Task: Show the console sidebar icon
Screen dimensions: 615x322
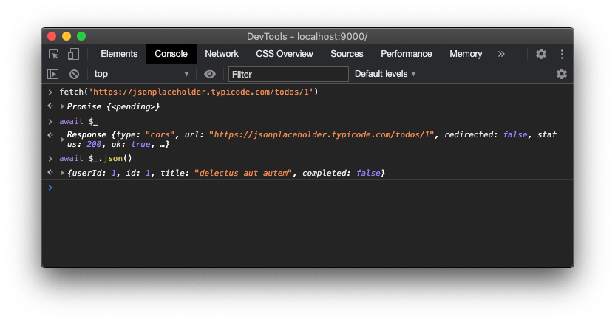Action: click(53, 74)
